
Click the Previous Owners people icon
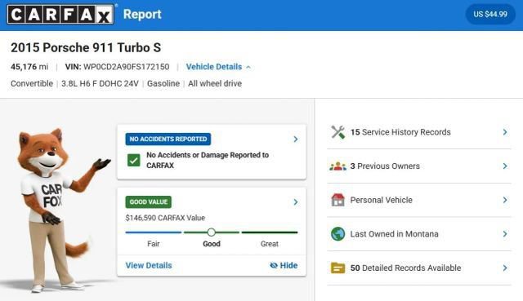(337, 166)
